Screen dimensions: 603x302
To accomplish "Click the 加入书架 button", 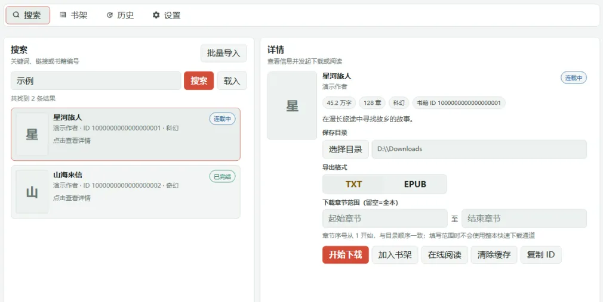I will point(395,255).
